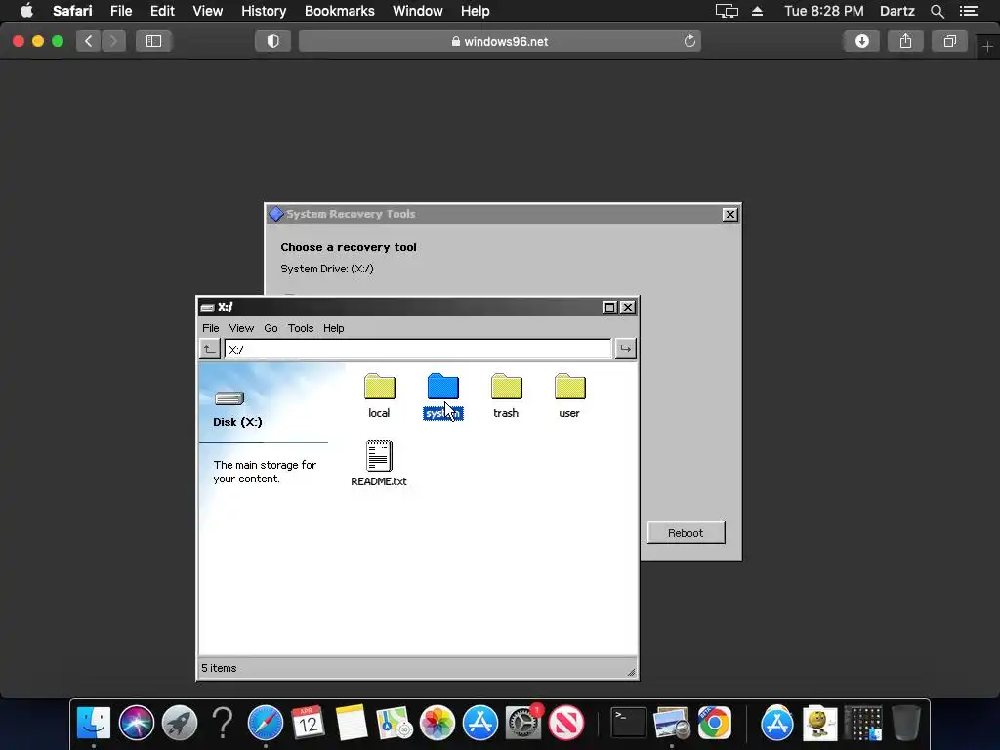Open the History menu in menu bar

[264, 11]
